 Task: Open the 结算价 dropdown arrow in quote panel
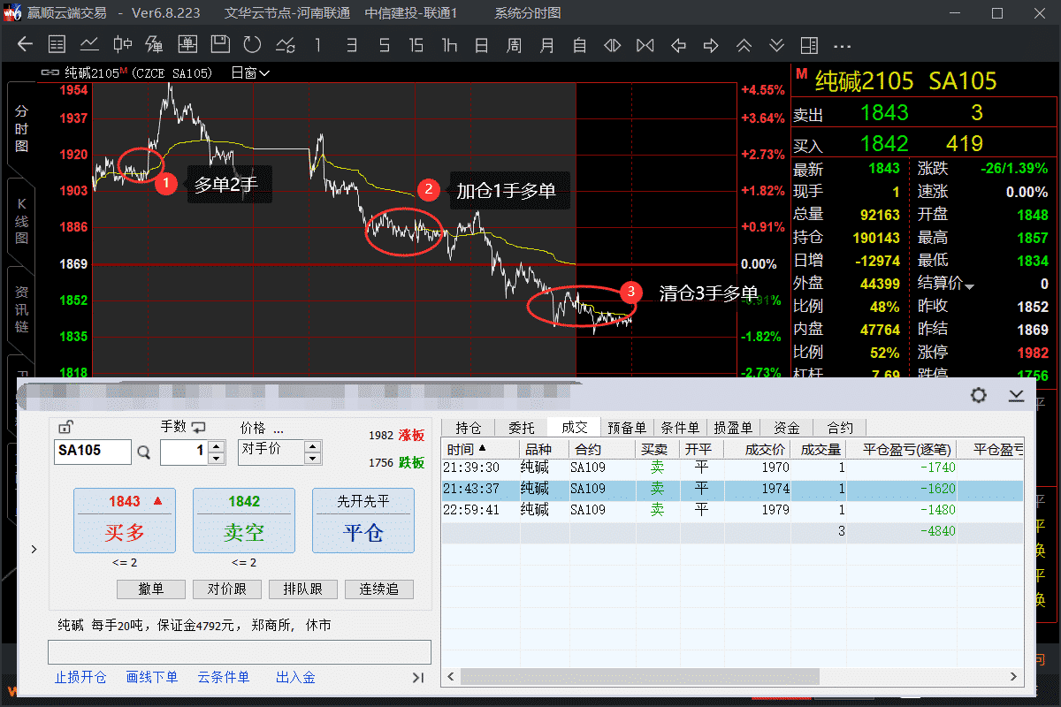click(970, 285)
